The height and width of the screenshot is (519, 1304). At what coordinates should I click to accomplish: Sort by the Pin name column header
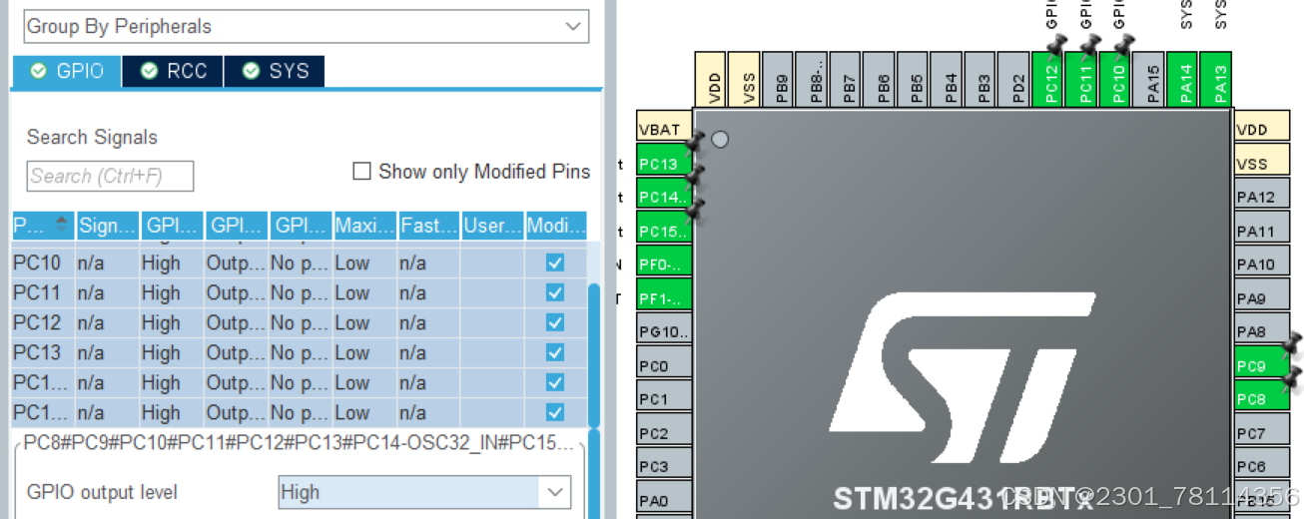tap(43, 226)
